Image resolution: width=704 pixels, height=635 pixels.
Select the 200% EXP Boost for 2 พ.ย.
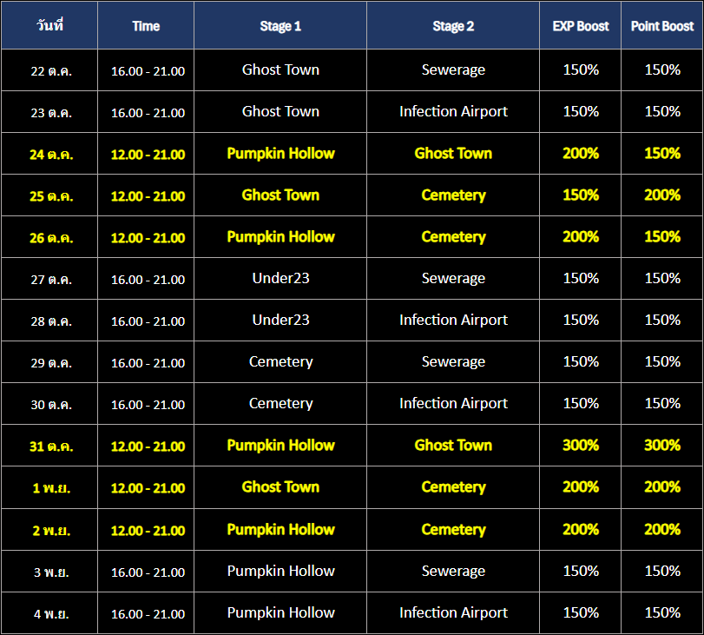click(x=581, y=529)
